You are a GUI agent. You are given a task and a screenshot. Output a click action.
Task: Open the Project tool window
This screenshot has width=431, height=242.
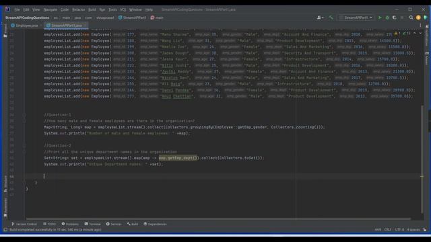click(x=5, y=31)
